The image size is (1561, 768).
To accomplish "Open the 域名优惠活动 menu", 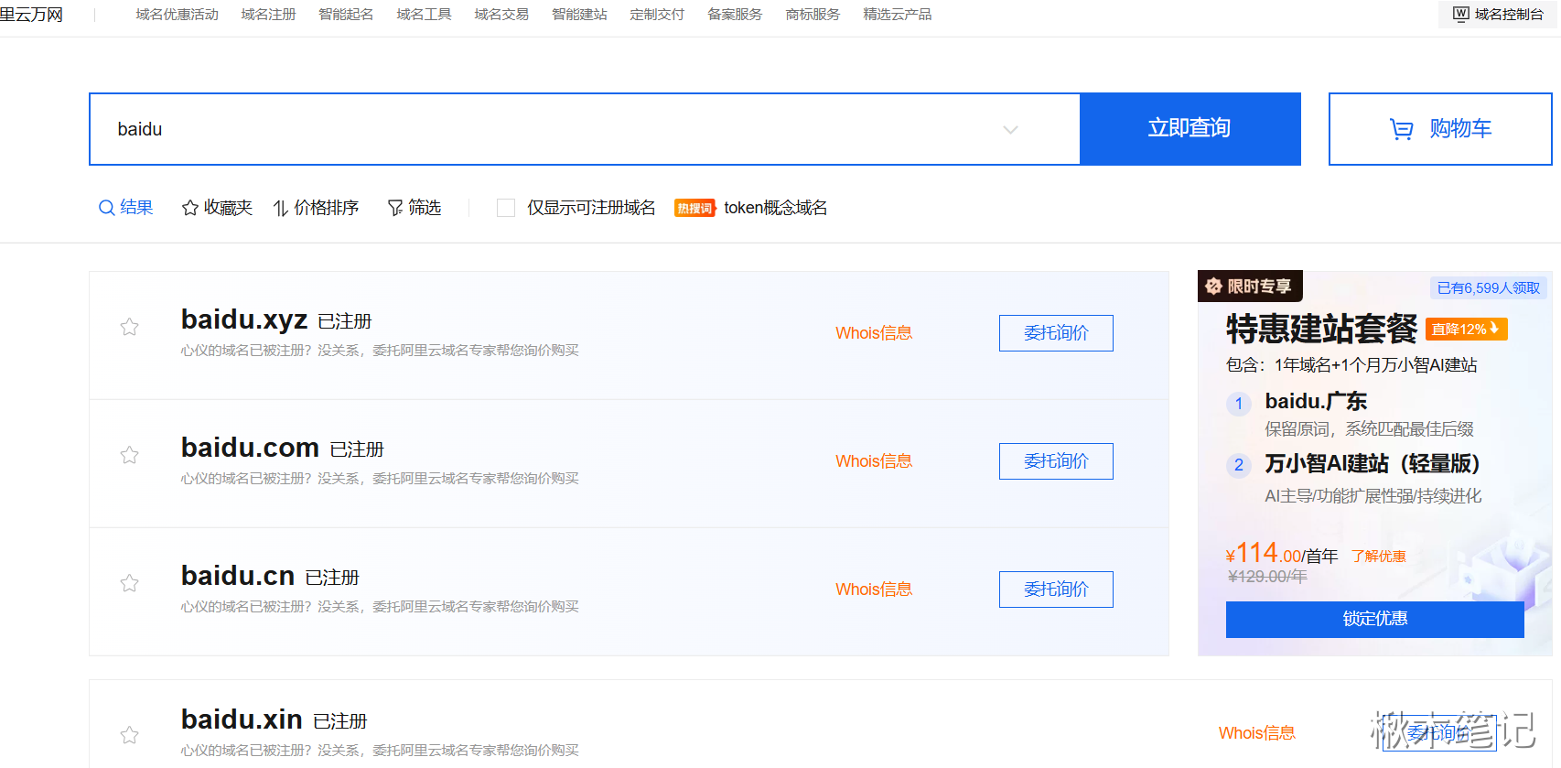I will click(178, 15).
